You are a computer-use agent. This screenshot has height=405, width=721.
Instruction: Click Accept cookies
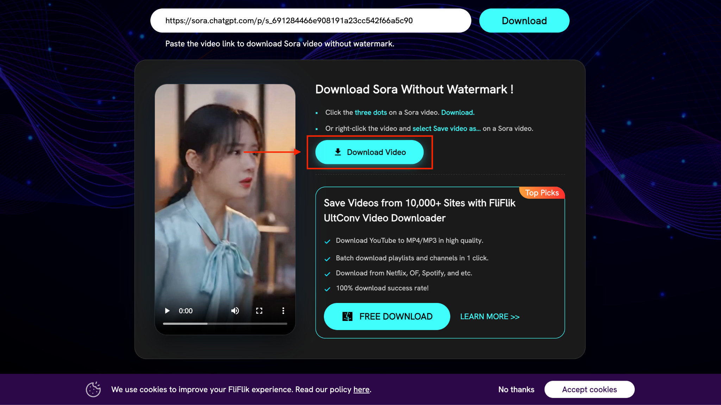pos(589,389)
